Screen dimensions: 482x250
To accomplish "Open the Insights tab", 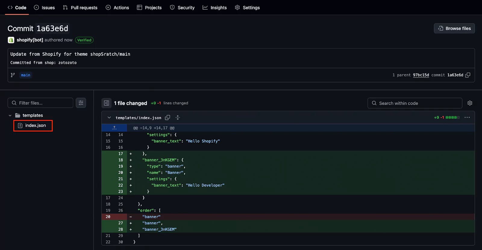I will coord(214,8).
